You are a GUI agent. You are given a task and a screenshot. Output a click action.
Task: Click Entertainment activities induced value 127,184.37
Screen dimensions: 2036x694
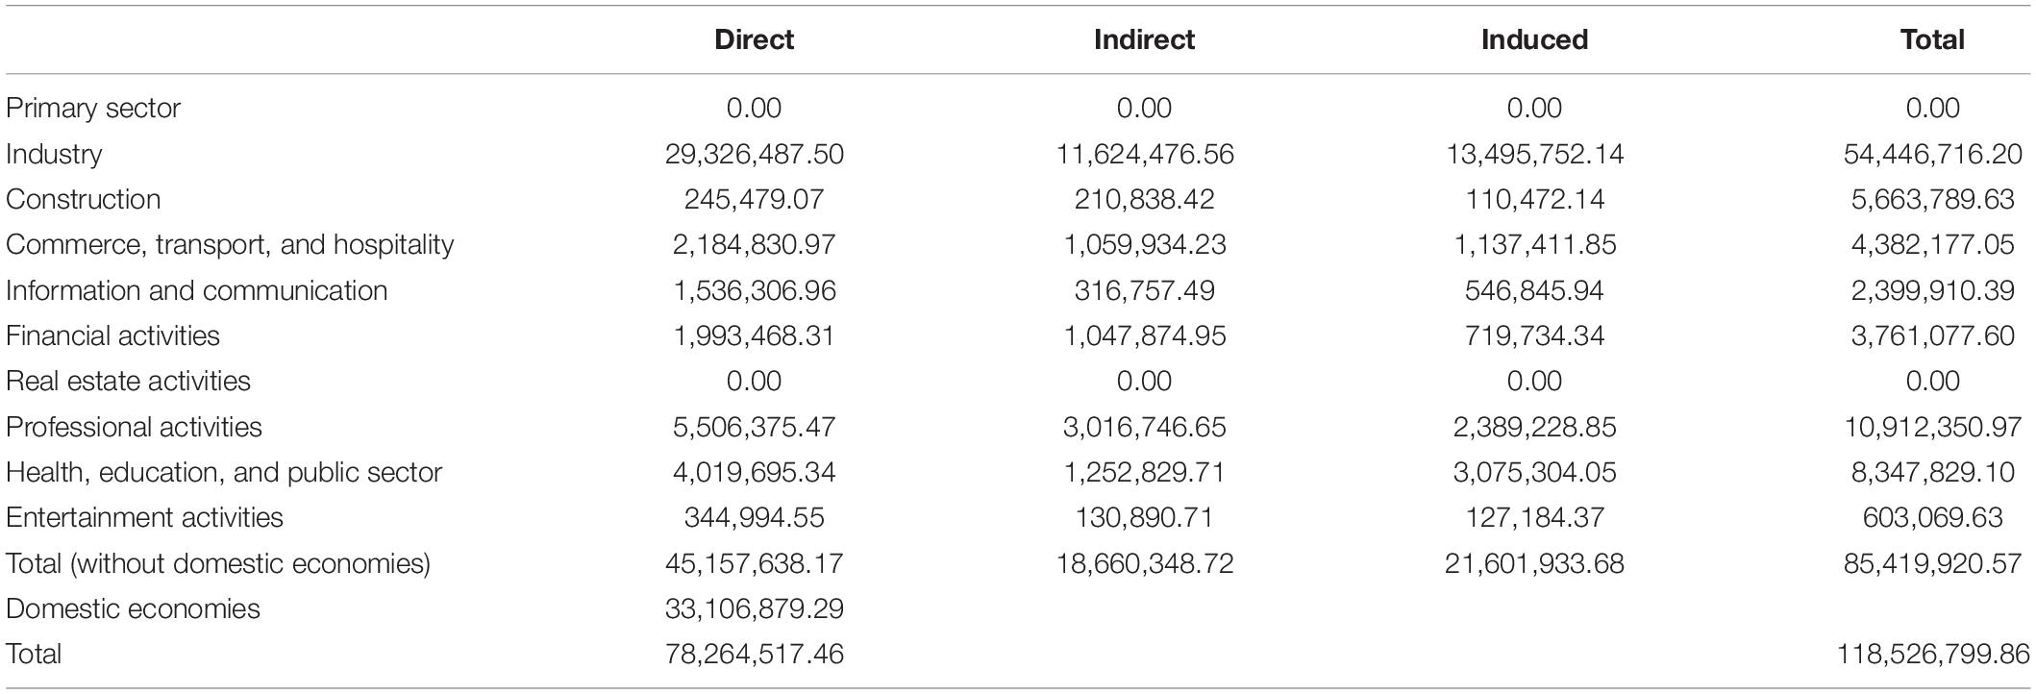point(1534,517)
